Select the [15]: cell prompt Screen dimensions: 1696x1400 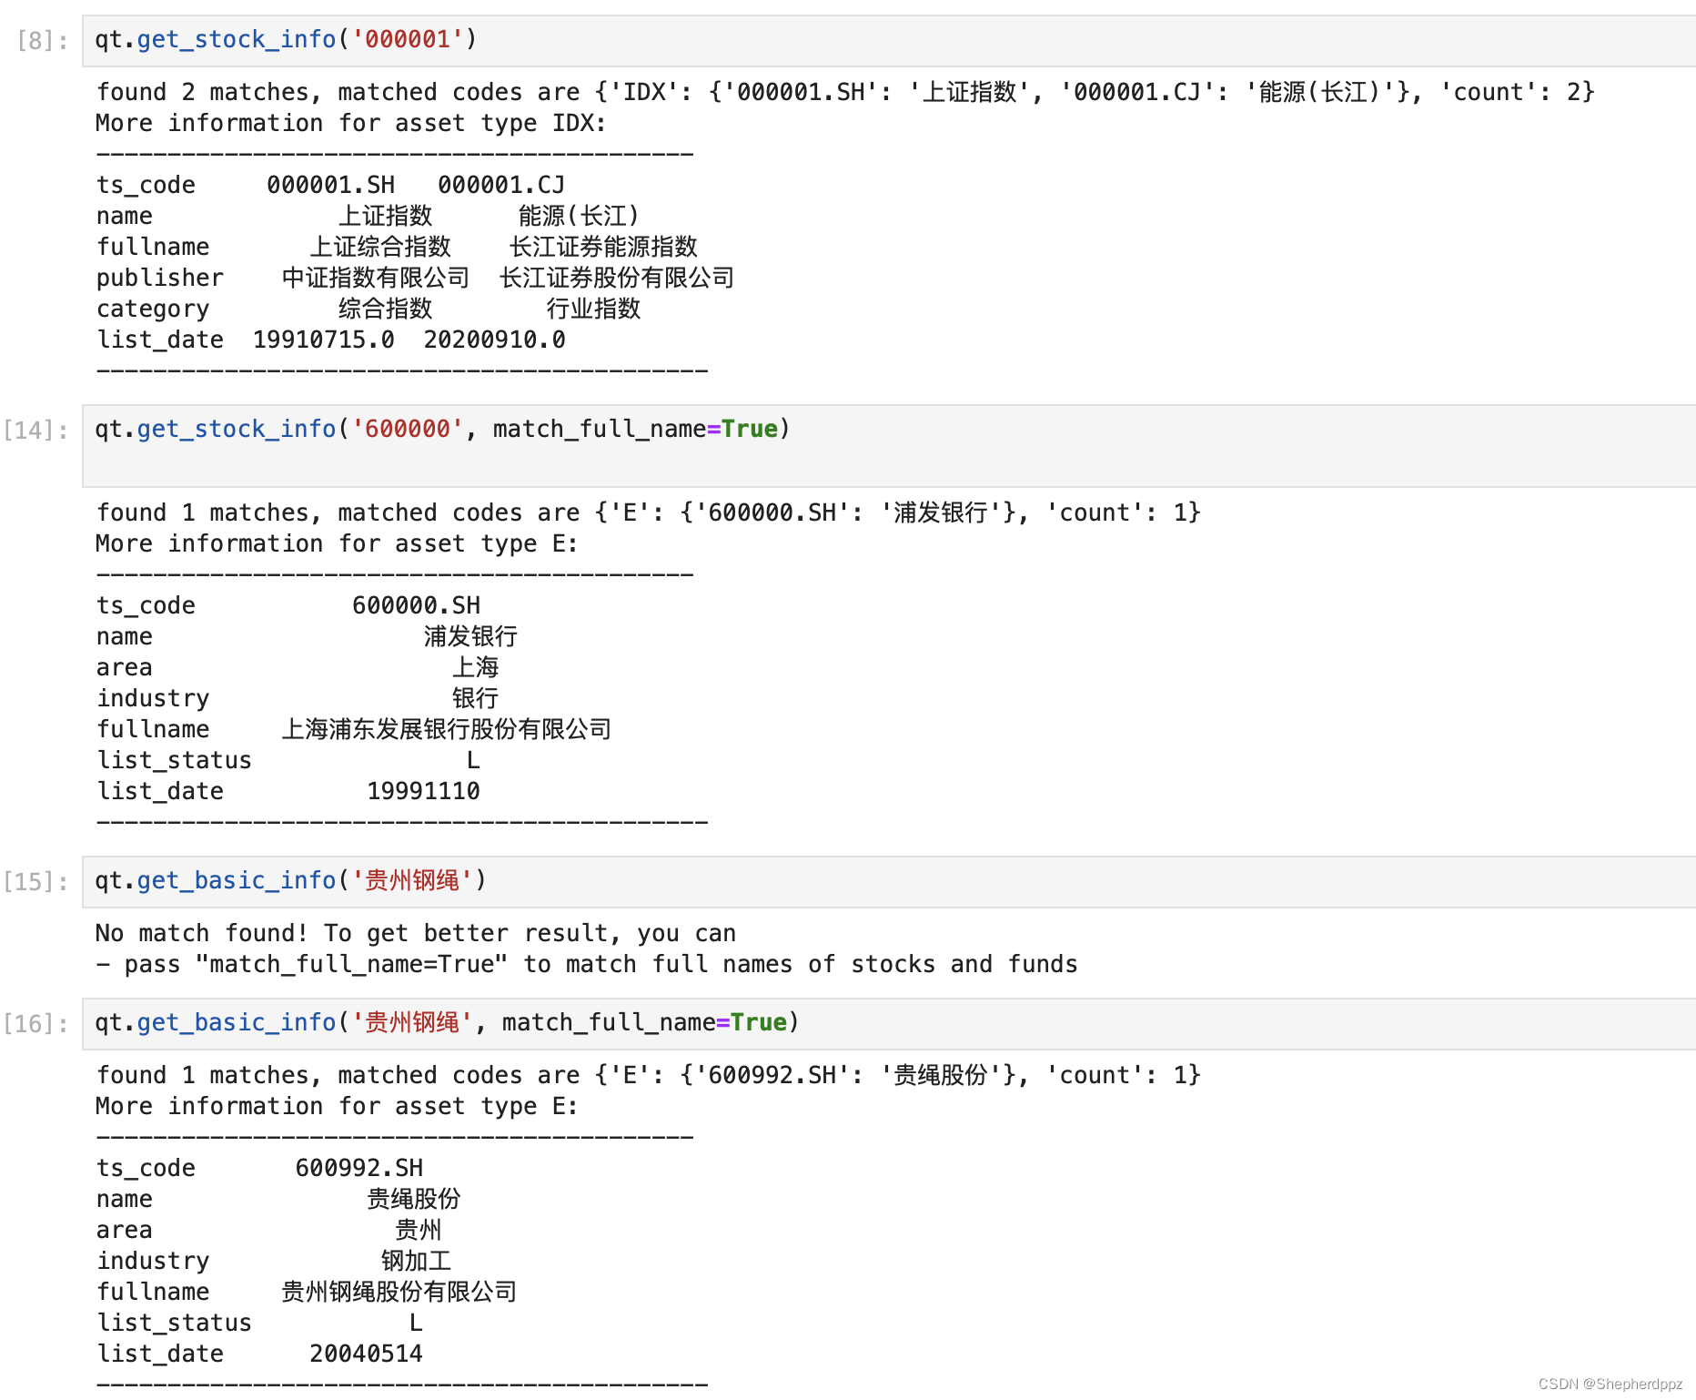36,882
